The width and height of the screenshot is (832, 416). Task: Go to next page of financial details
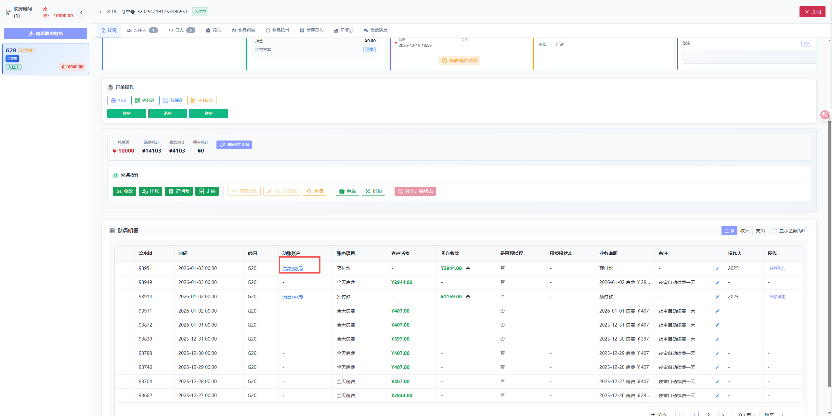[723, 414]
